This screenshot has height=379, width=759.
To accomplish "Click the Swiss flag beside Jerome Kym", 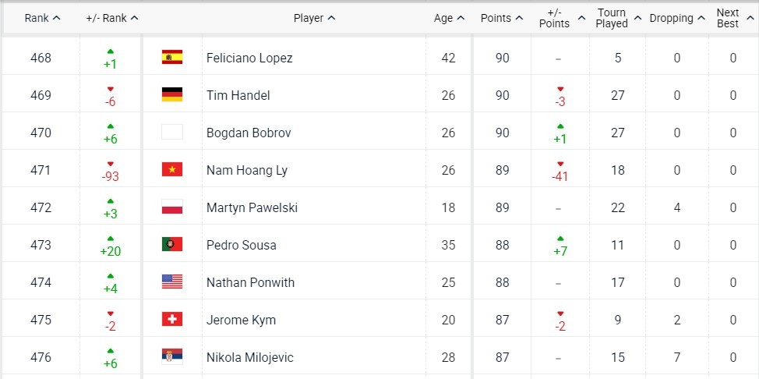I will tap(171, 320).
